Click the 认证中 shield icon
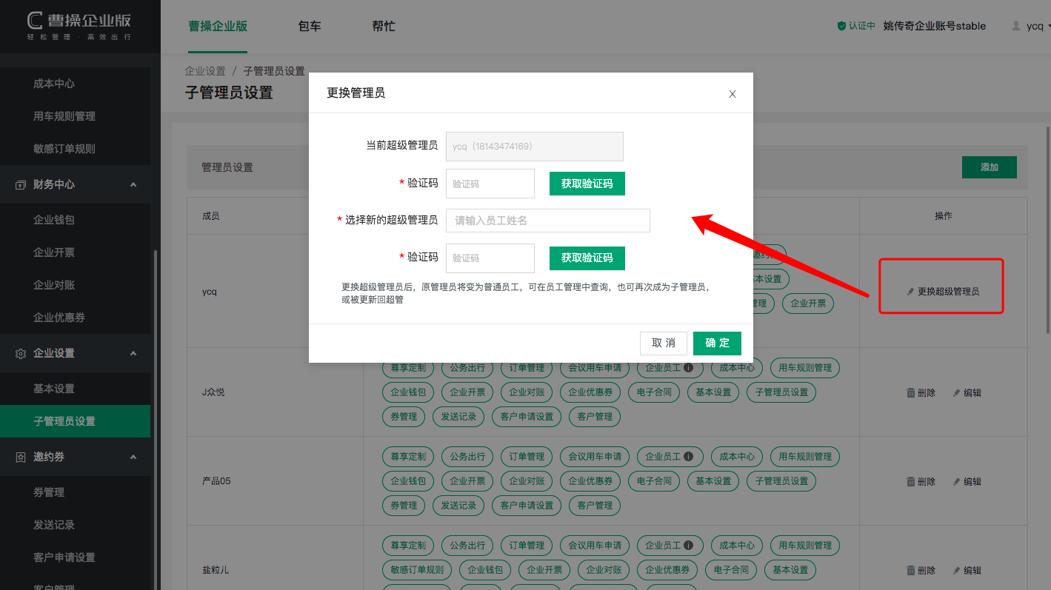Viewport: 1051px width, 590px height. [x=841, y=26]
